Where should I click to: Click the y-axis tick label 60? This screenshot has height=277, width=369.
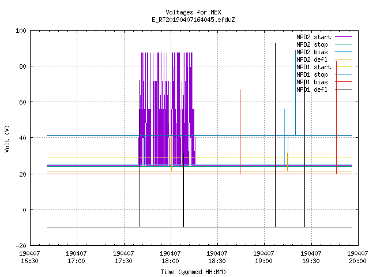[x=22, y=102]
